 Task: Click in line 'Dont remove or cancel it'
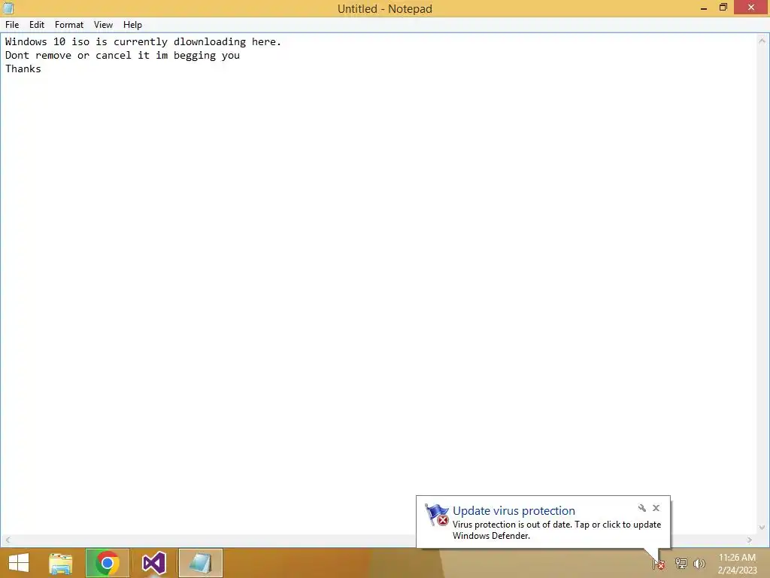(x=123, y=55)
